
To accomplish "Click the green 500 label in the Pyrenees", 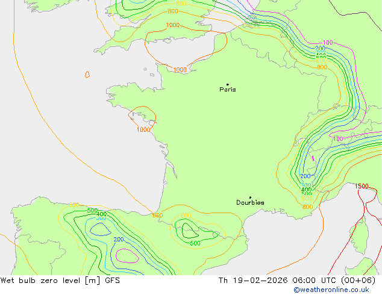I will 195,243.
